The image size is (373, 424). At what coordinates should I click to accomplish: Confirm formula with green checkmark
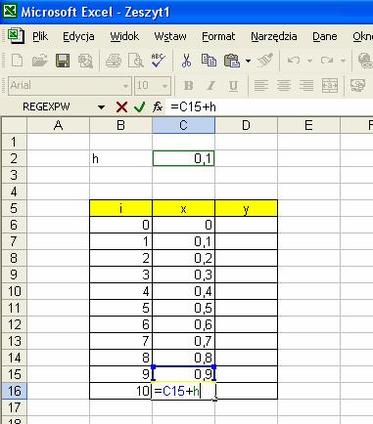point(140,106)
